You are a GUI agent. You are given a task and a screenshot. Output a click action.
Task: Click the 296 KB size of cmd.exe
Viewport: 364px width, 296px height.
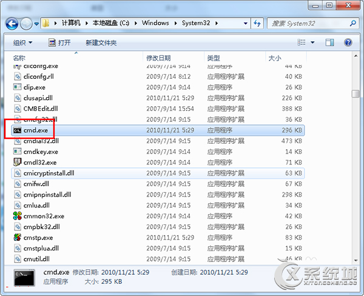coord(292,130)
